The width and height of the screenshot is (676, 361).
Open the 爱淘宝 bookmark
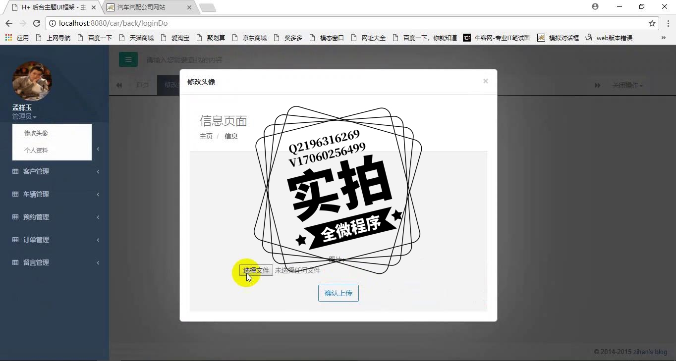[175, 38]
